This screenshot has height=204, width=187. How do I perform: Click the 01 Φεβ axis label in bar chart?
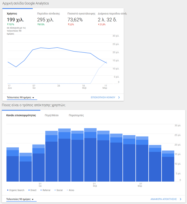coord(95,185)
